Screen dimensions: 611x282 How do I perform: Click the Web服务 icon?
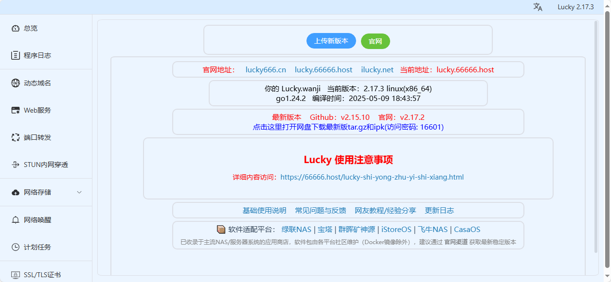pos(15,110)
